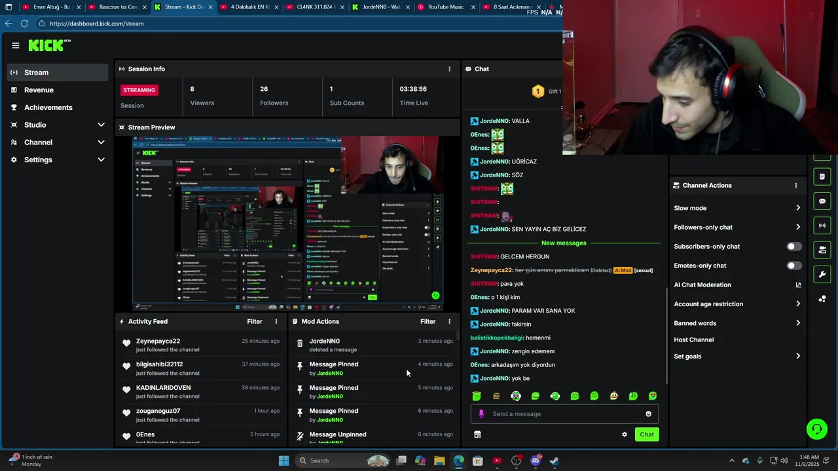Screen dimensions: 838x471
Task: Click the taskbar Search box
Action: (x=343, y=461)
